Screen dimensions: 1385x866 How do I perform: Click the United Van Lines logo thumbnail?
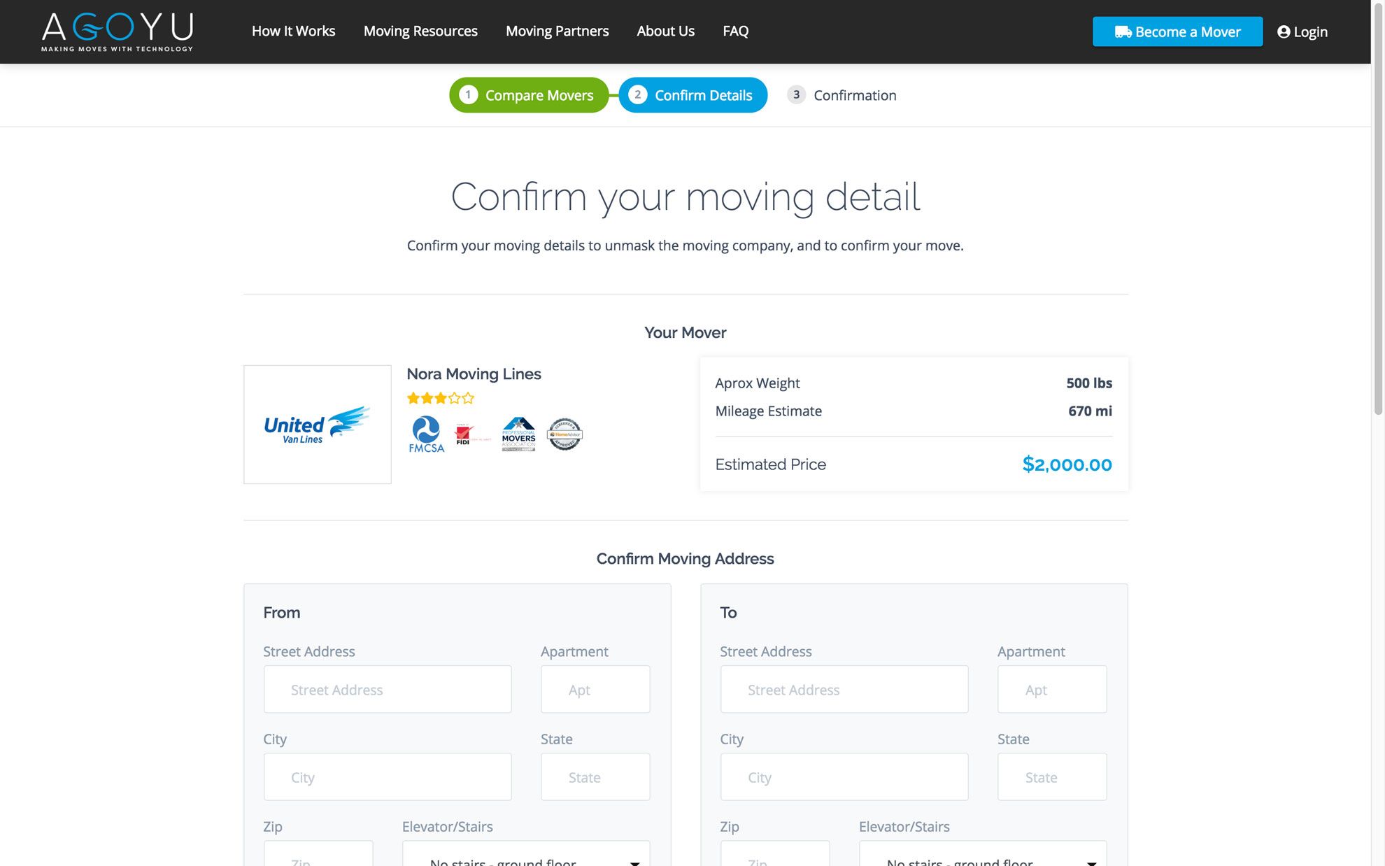317,424
